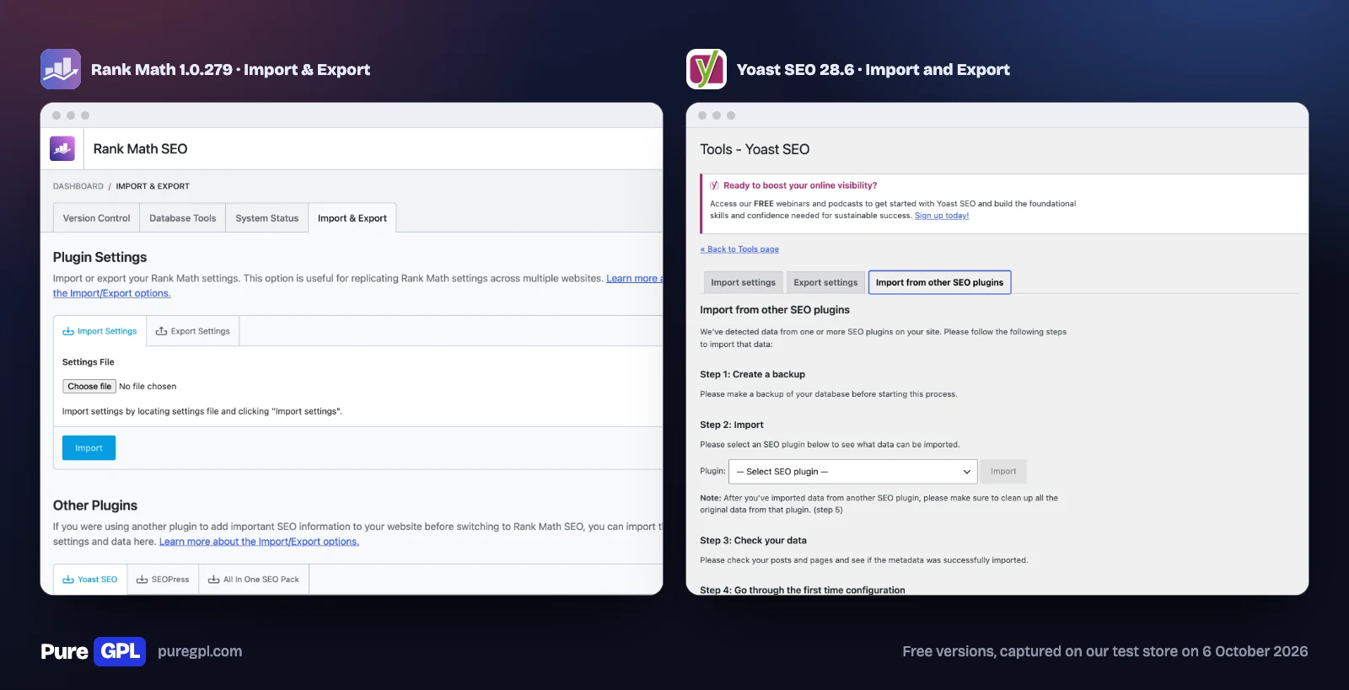Switch to the Database Tools tab
The width and height of the screenshot is (1349, 690).
click(183, 218)
